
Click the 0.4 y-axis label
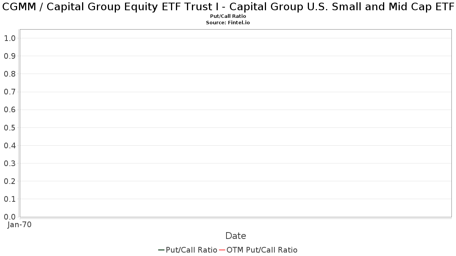tap(9, 145)
